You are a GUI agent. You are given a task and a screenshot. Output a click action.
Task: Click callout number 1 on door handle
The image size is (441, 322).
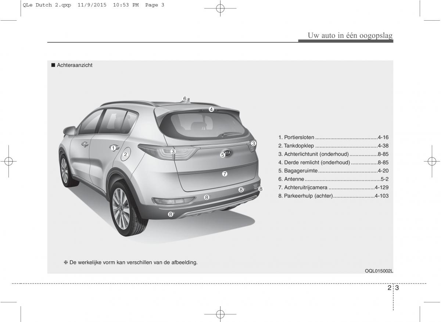(x=114, y=148)
